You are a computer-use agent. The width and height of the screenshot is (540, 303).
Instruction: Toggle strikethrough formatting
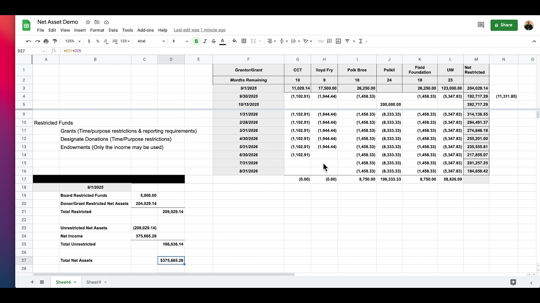tap(213, 41)
